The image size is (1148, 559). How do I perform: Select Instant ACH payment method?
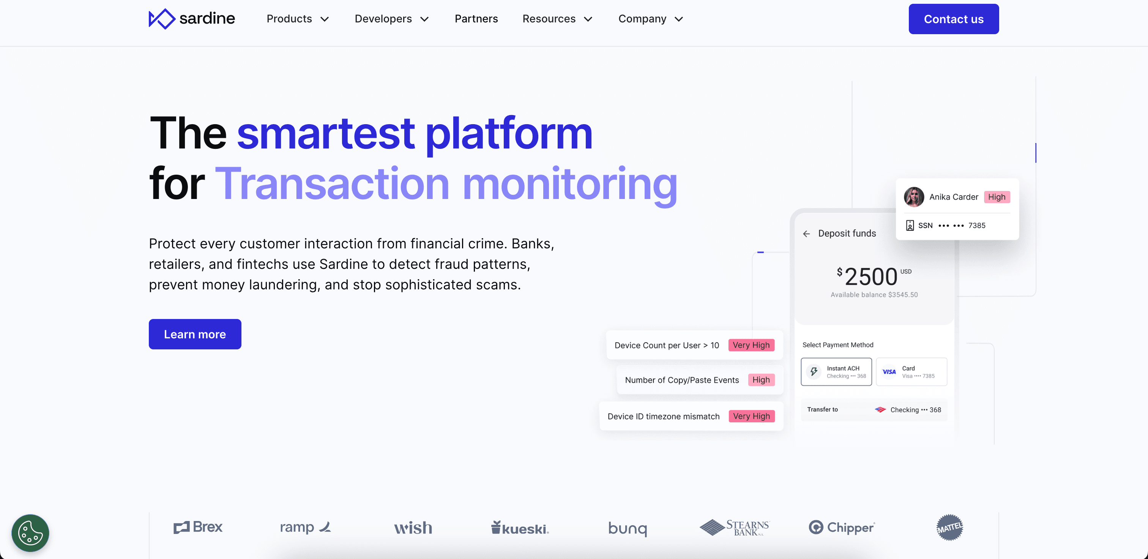[x=836, y=372]
